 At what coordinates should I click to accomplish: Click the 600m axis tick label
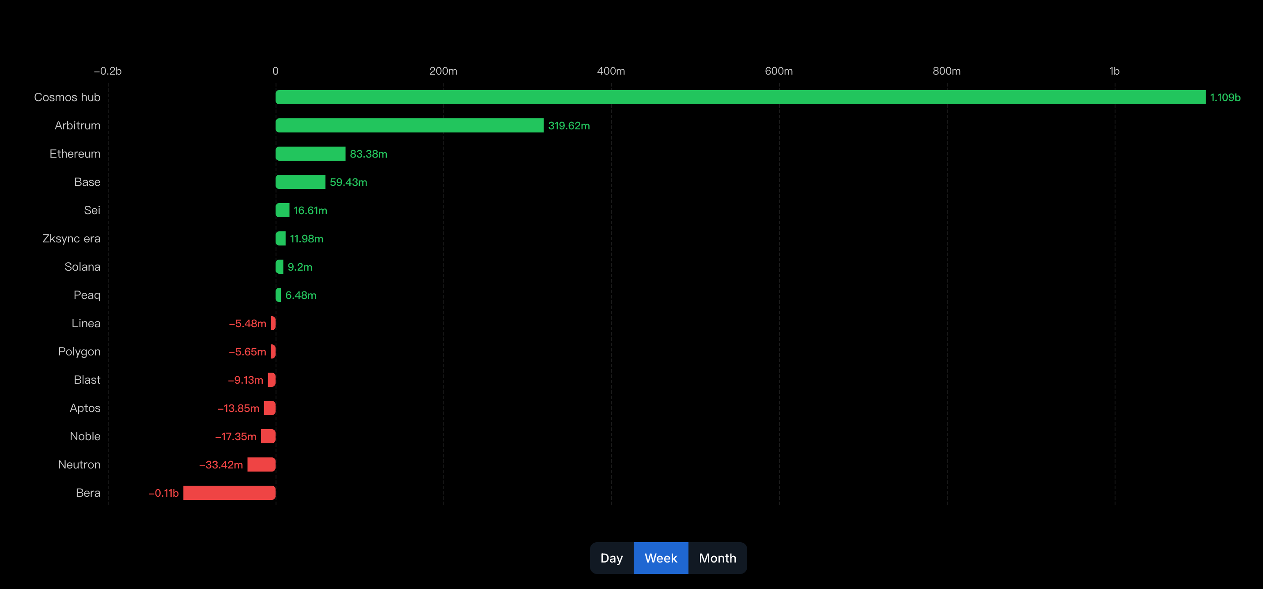coord(779,71)
